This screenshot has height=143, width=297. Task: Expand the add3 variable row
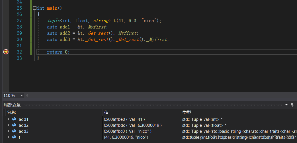[x=8, y=131]
